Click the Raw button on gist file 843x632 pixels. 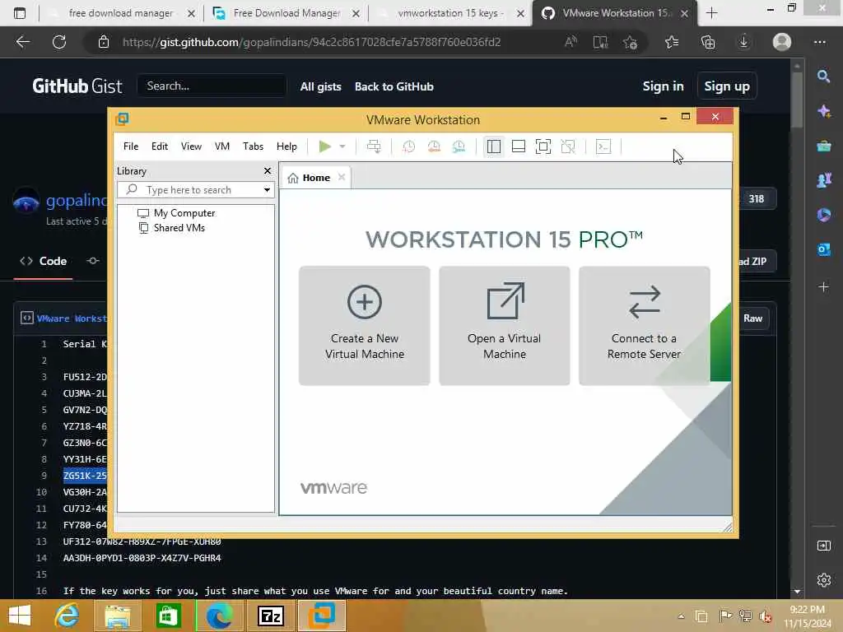[x=752, y=318]
